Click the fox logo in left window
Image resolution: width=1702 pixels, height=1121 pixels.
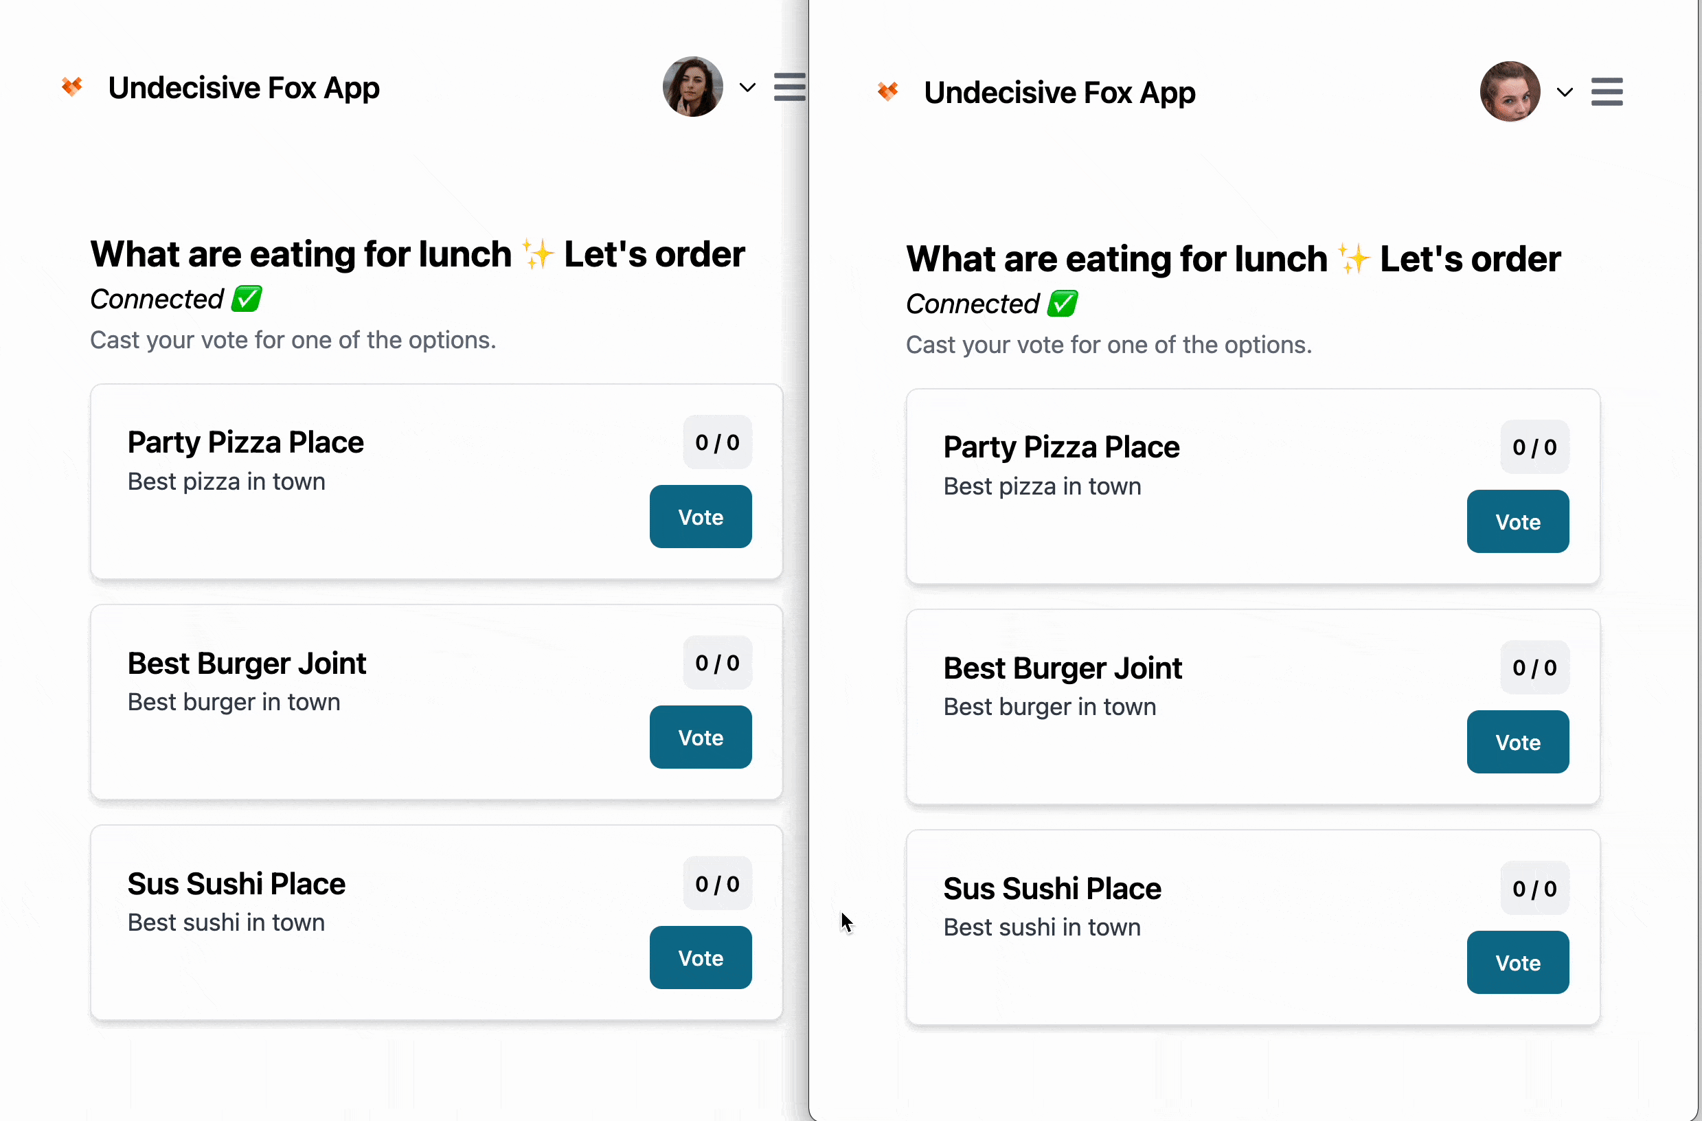72,87
